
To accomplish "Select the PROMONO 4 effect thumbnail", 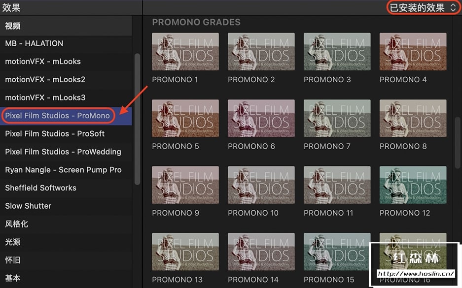I will pyautogui.click(x=413, y=52).
